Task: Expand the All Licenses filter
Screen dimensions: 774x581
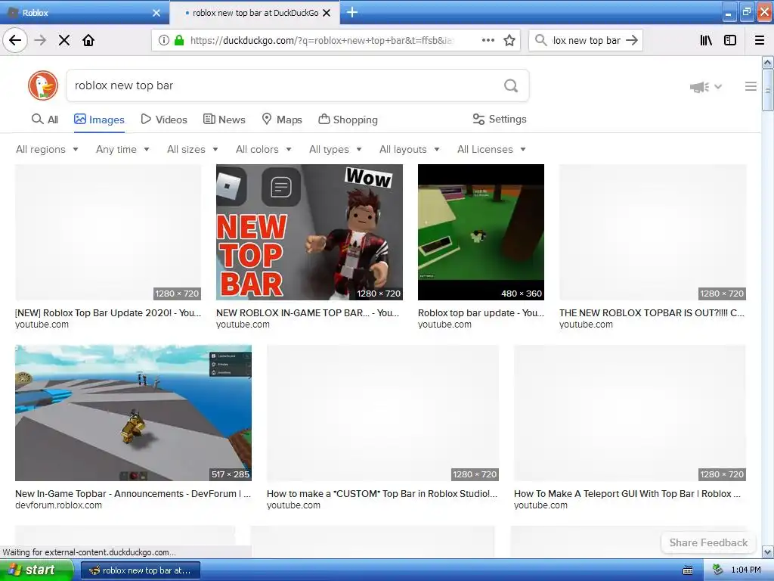Action: tap(491, 149)
